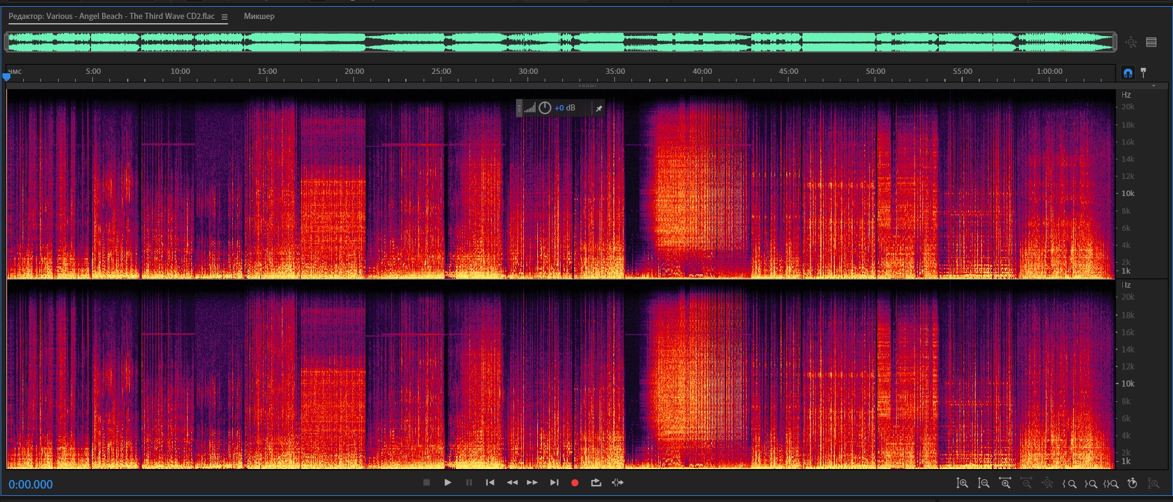Click the Pause transport button

[469, 482]
